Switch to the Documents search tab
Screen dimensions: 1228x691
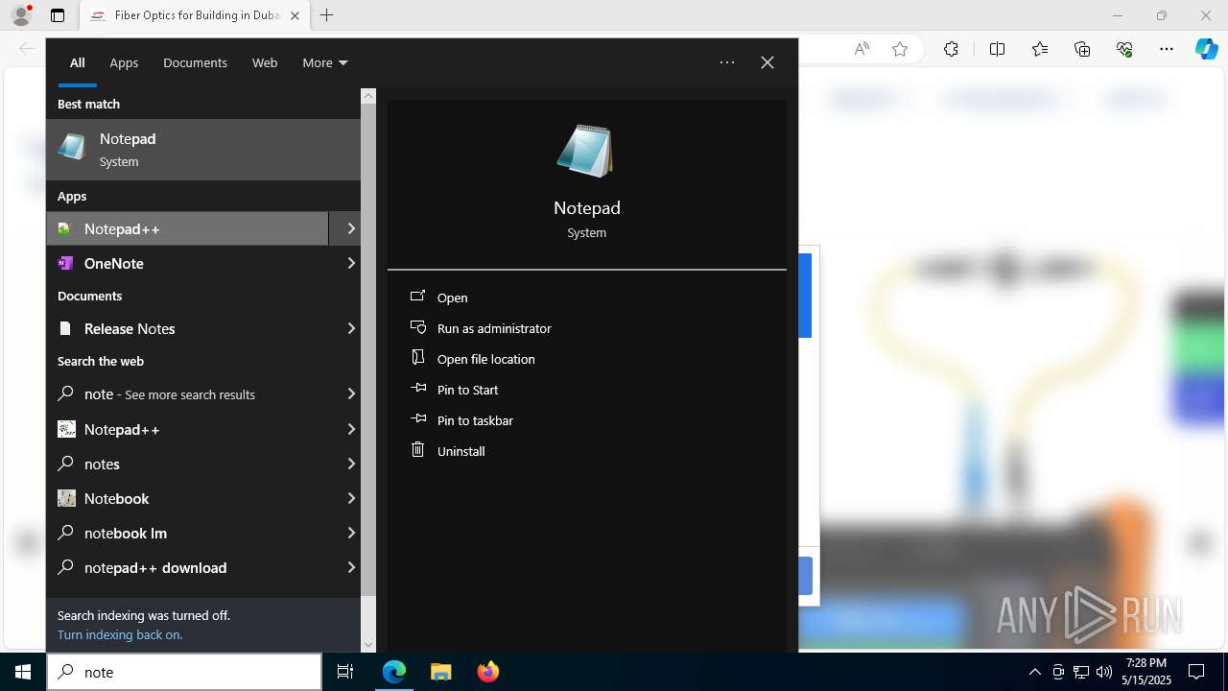[x=195, y=62]
